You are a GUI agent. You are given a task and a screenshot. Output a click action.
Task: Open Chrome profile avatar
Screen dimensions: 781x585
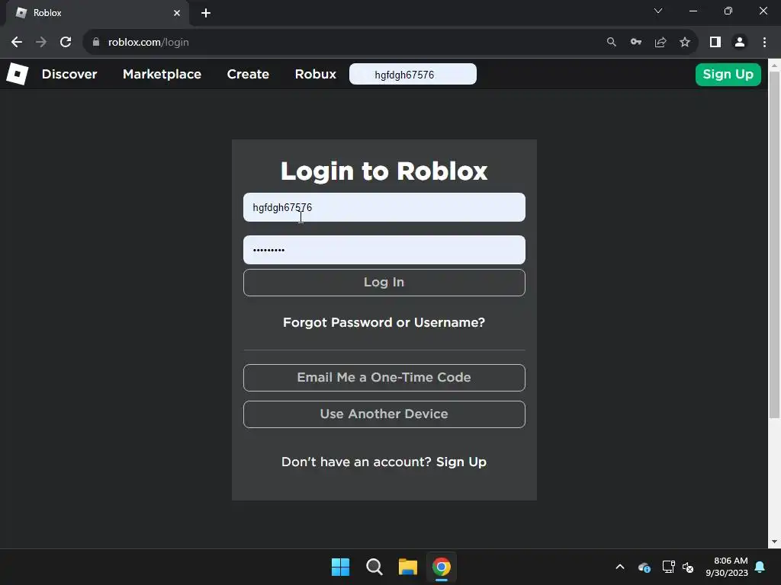point(740,43)
